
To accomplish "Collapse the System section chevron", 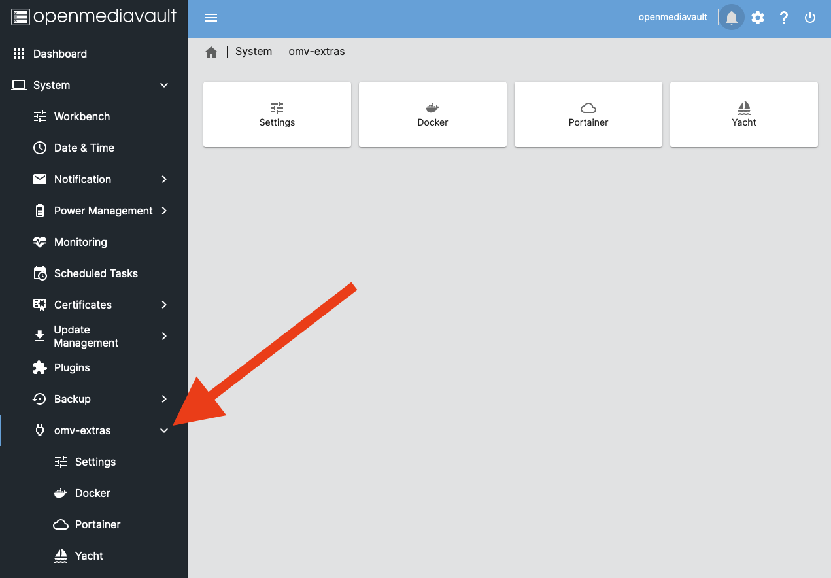I will 163,85.
